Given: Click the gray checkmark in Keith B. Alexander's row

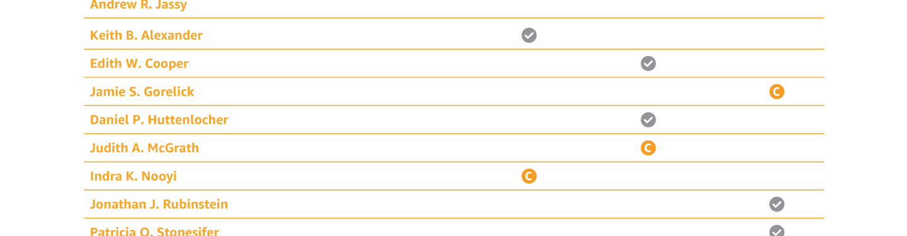Looking at the screenshot, I should [529, 35].
